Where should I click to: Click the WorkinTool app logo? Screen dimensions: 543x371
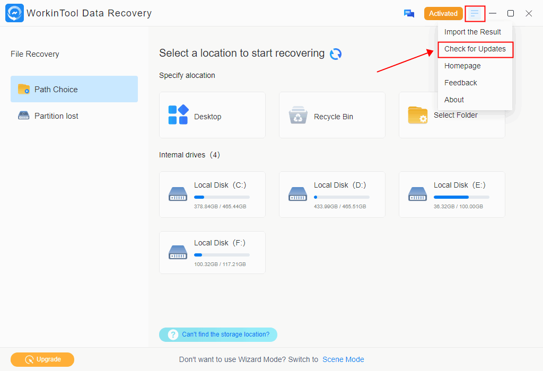(x=14, y=13)
